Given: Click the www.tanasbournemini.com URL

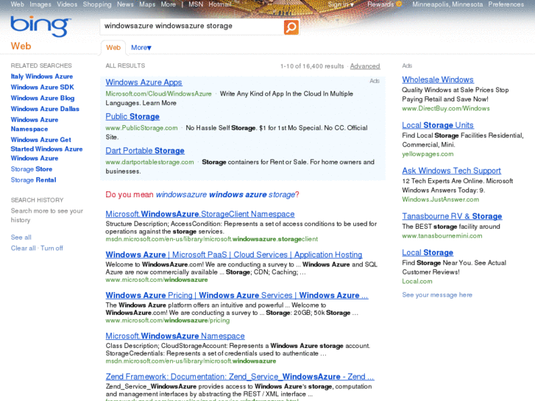Looking at the screenshot, I should 442,236.
